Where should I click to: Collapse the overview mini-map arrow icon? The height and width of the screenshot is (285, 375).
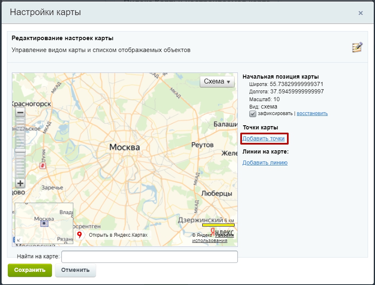pos(19,240)
